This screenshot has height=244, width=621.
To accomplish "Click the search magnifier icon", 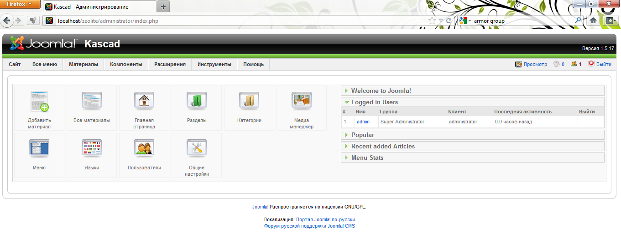I will (x=579, y=20).
